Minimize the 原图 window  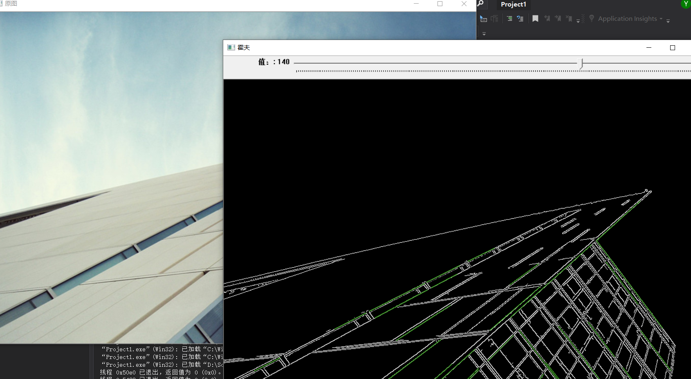pyautogui.click(x=416, y=4)
